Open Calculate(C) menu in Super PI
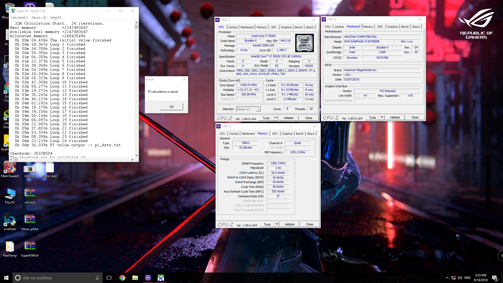 click(19, 18)
